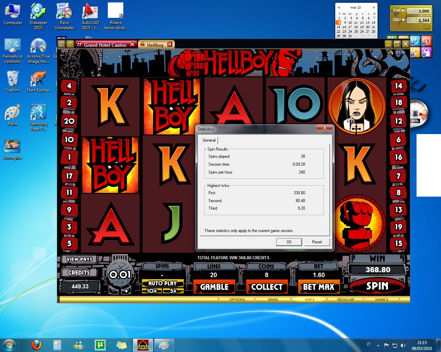
Task: Switch to the Grand Hotel Casino tab
Action: tap(105, 45)
